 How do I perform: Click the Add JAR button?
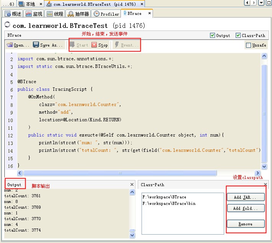[x=245, y=197]
